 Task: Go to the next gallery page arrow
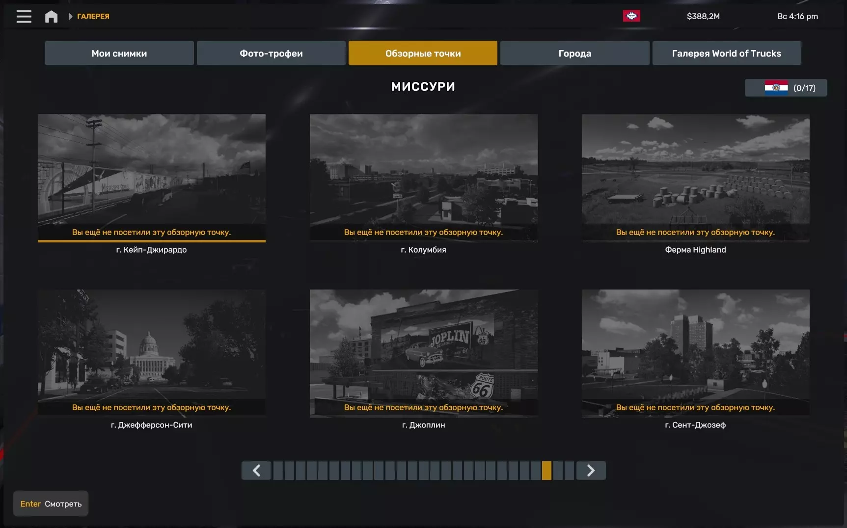[591, 471]
